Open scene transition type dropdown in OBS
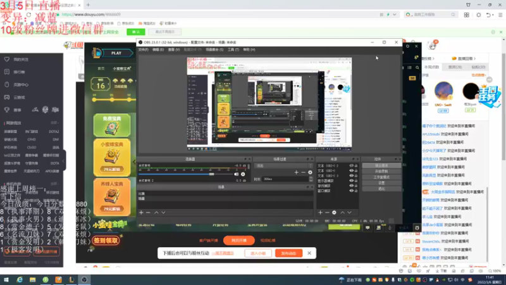Viewport: 506px width, 285px height. tap(283, 166)
